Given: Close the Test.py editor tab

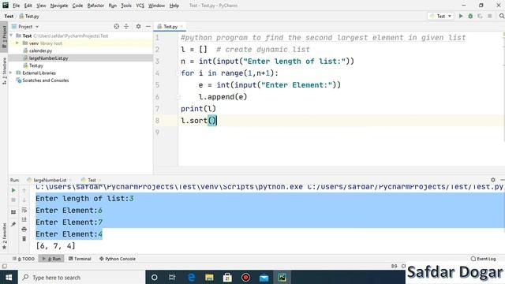Looking at the screenshot, I should pos(181,26).
